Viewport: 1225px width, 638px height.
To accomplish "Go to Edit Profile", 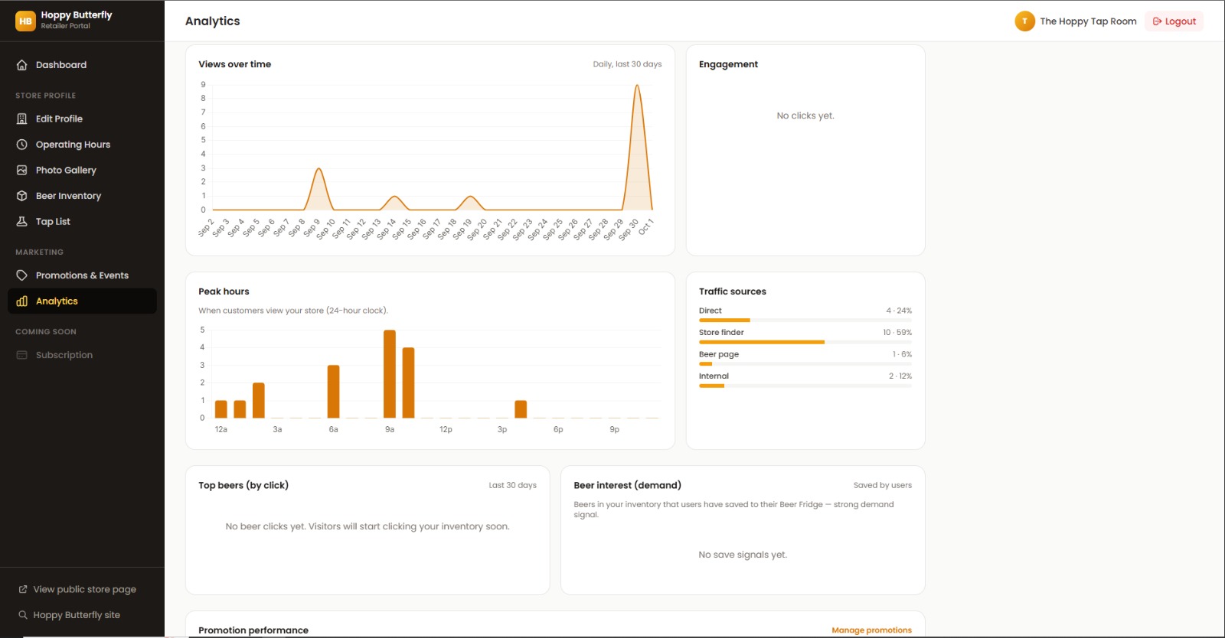I will point(82,119).
